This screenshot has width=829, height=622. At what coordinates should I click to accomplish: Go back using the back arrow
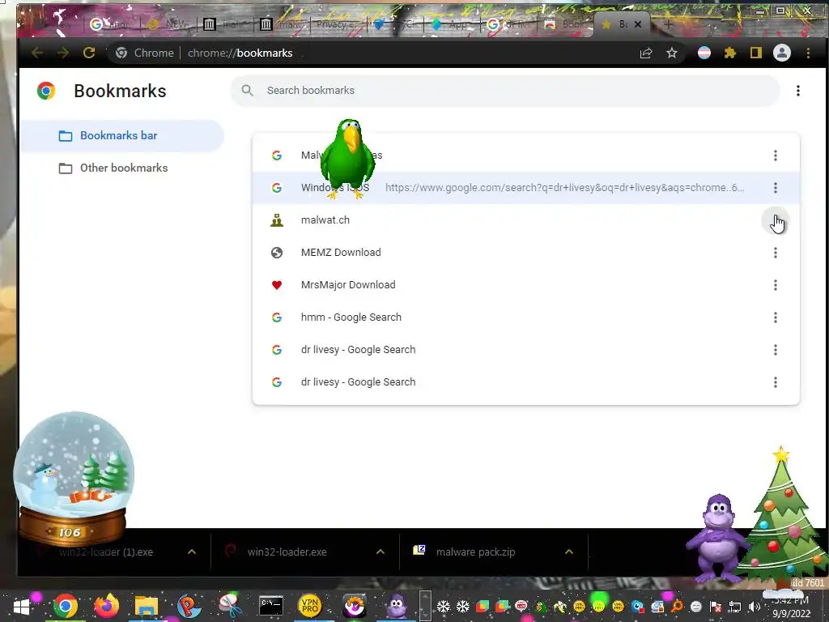(x=37, y=53)
